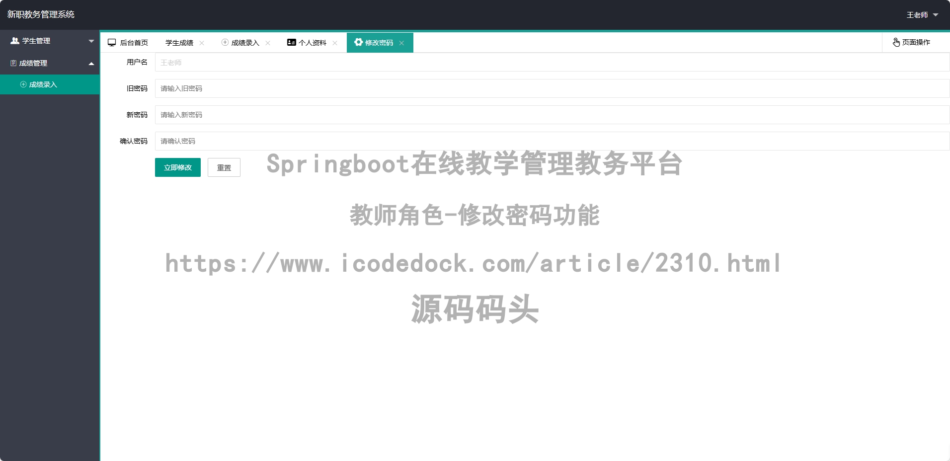The width and height of the screenshot is (950, 461).
Task: Click the 成绩管理 list icon in sidebar
Action: click(13, 63)
